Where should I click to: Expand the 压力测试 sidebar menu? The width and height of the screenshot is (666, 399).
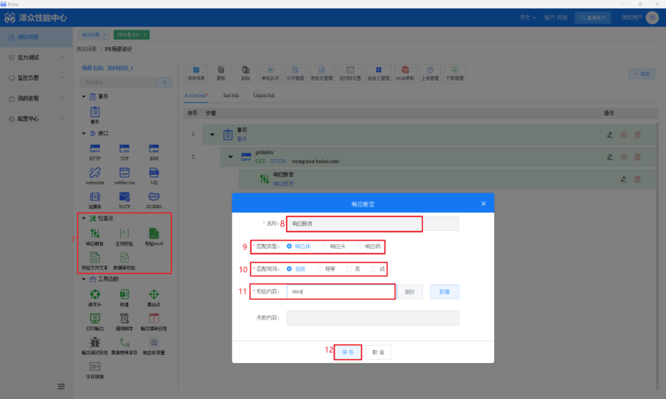click(36, 57)
